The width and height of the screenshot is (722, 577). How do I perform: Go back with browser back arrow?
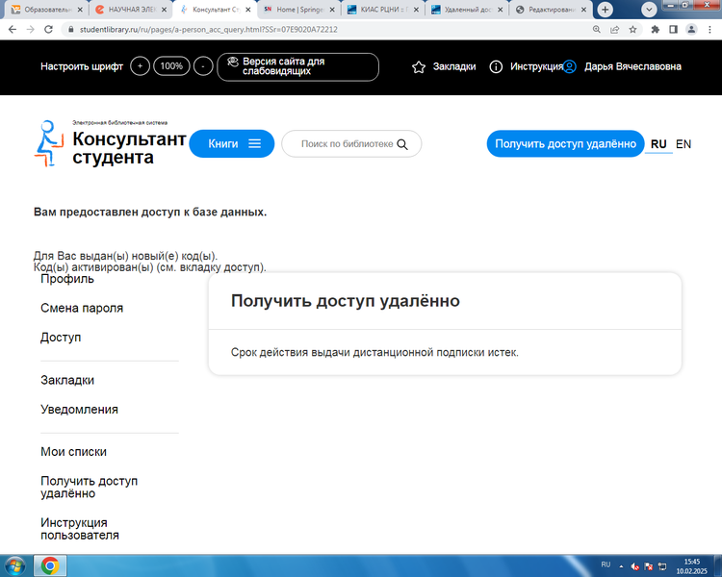13,30
